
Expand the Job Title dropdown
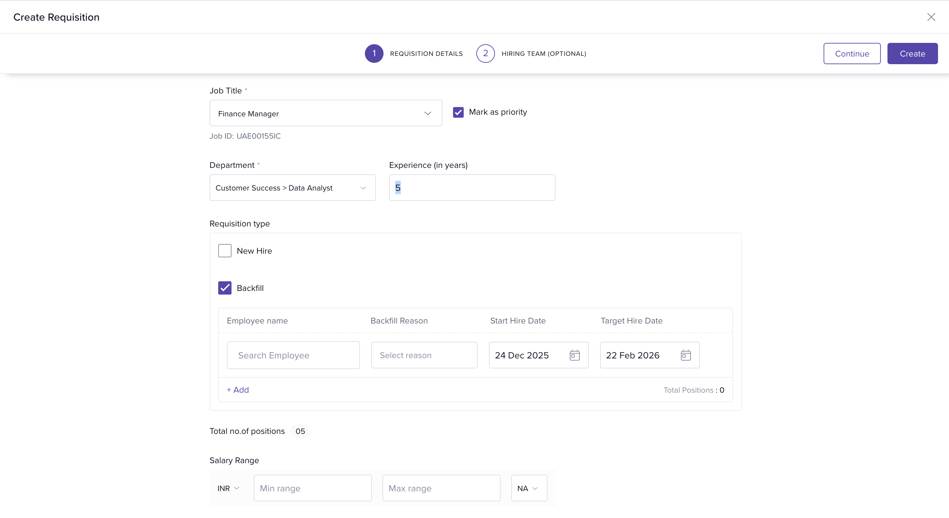326,113
